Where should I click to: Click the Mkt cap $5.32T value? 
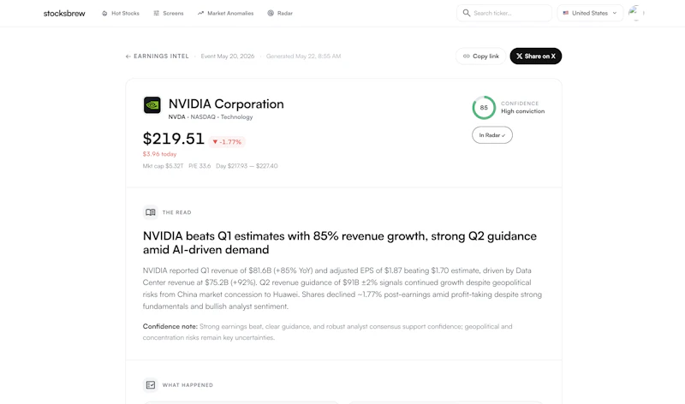tap(163, 166)
